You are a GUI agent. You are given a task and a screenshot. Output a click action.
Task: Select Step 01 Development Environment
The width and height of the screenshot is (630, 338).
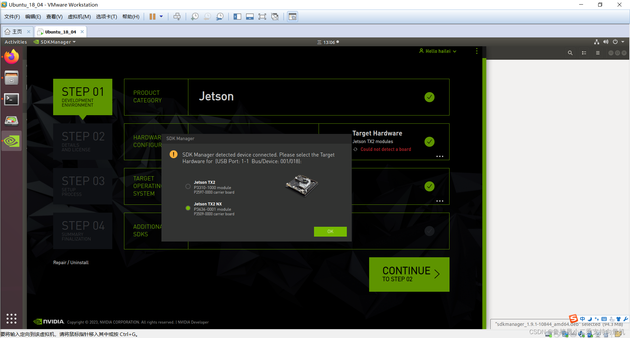[x=83, y=97]
